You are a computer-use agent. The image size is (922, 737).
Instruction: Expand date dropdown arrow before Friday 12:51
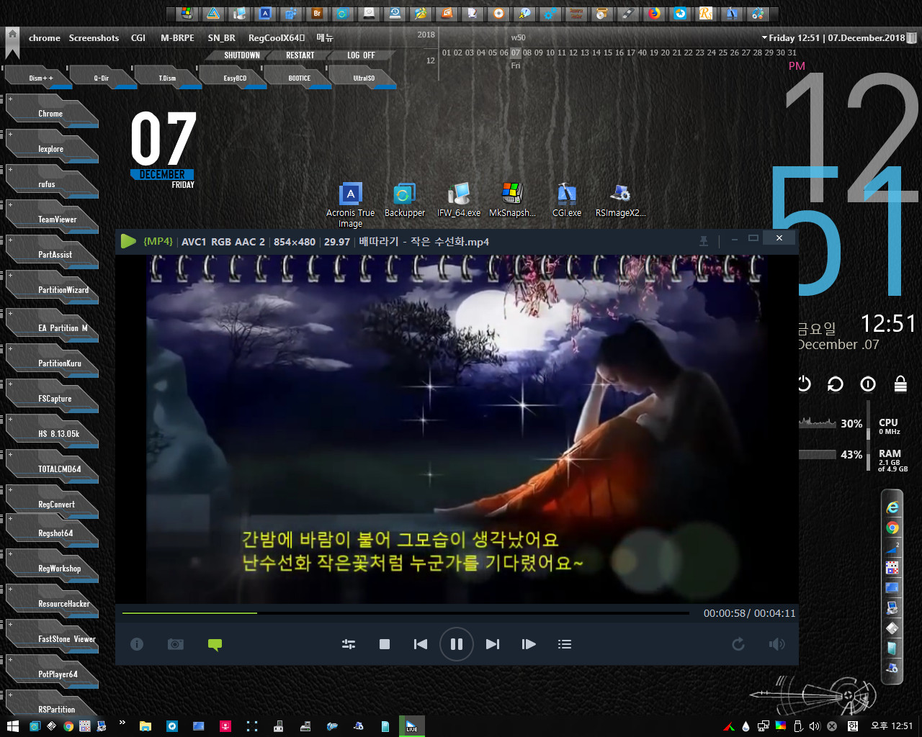[x=764, y=38]
